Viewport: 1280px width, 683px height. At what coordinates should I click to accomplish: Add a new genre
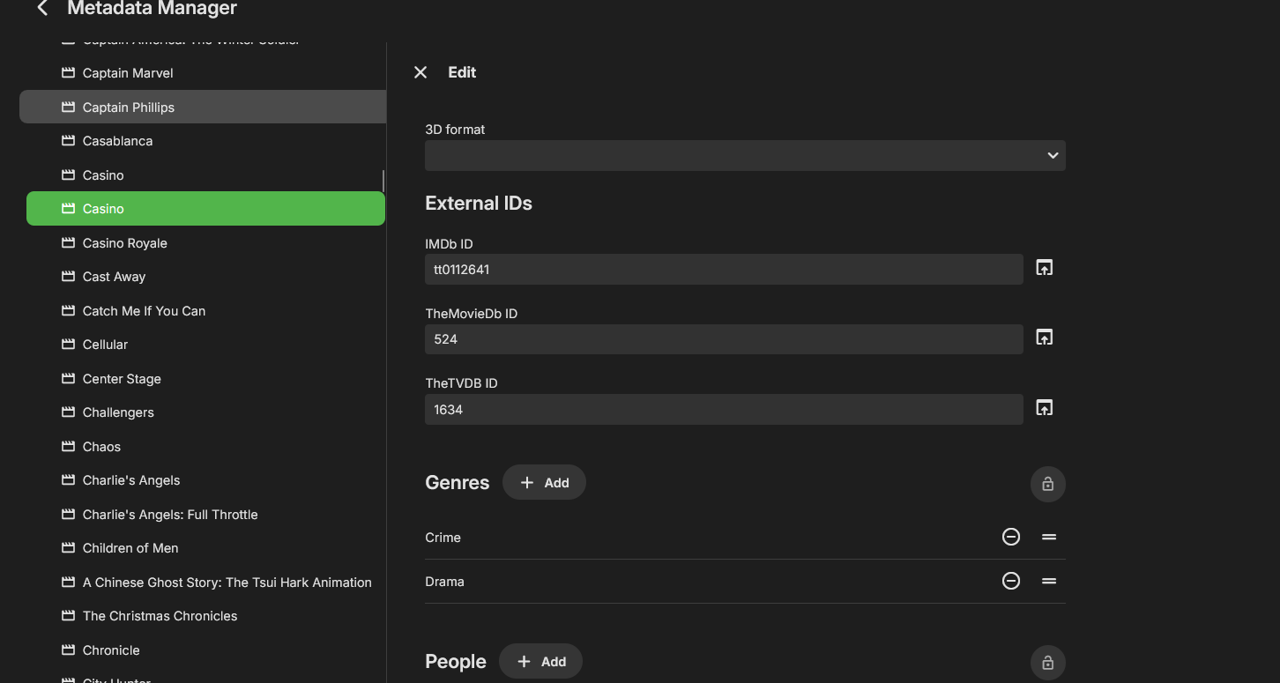[x=544, y=482]
